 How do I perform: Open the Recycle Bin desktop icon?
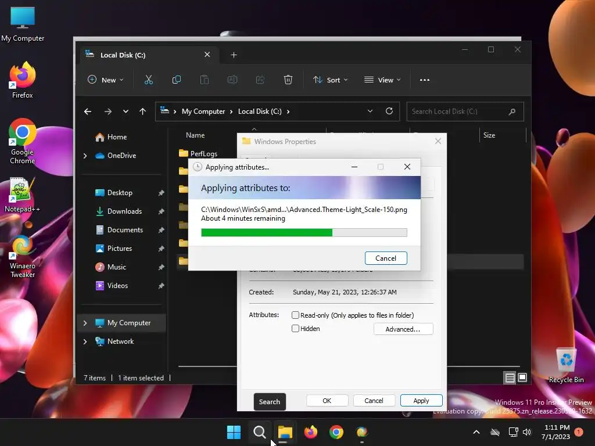(566, 365)
